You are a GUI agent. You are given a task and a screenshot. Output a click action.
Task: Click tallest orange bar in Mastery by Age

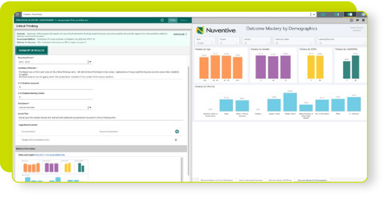215,67
